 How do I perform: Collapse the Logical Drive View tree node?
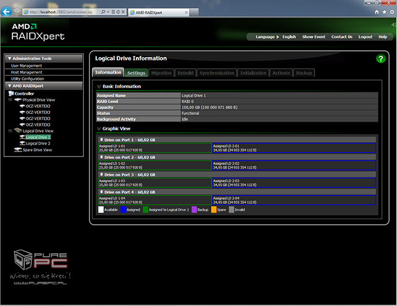click(11, 131)
